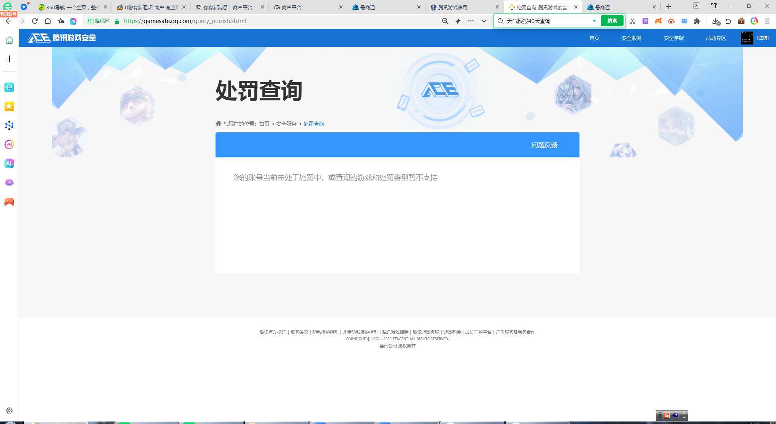The width and height of the screenshot is (776, 424).
Task: Click the bookmark star icon near address bar
Action: pos(61,21)
